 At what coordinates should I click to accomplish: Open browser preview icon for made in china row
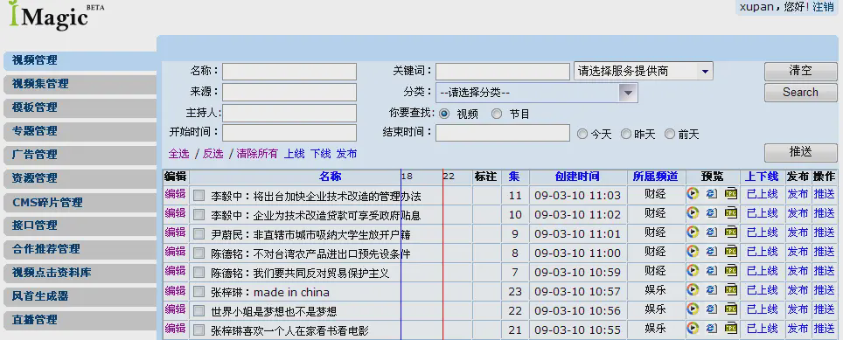pos(712,290)
